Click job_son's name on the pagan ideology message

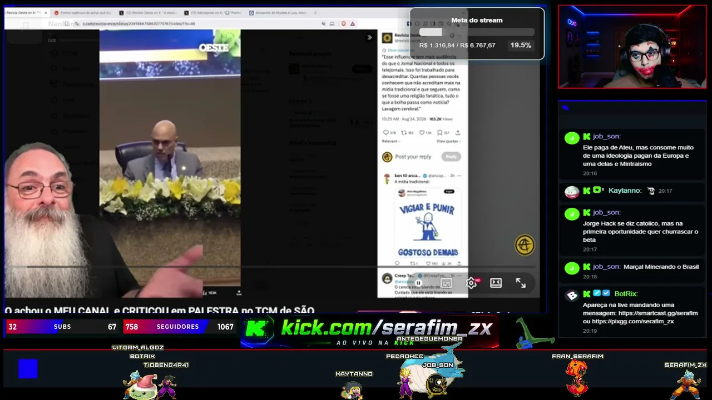coord(606,136)
